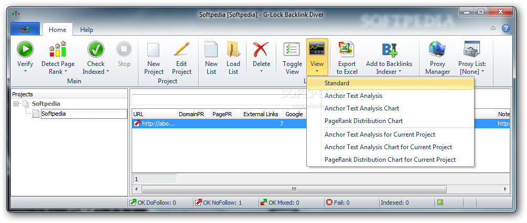Screen dimensions: 527x223
Task: Click the New List notepad icon
Action: [x=211, y=50]
